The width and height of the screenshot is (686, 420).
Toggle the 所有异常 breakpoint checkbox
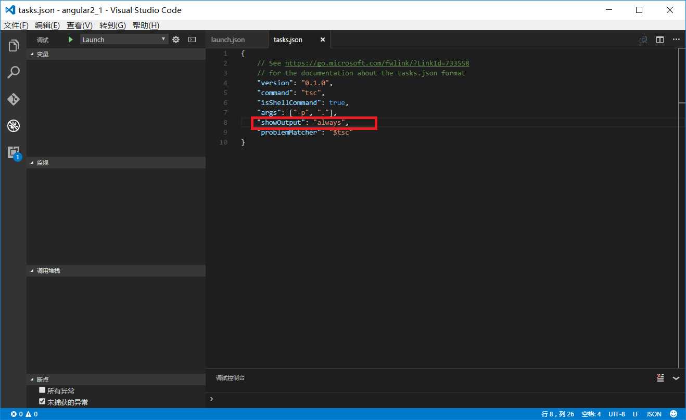click(x=42, y=390)
